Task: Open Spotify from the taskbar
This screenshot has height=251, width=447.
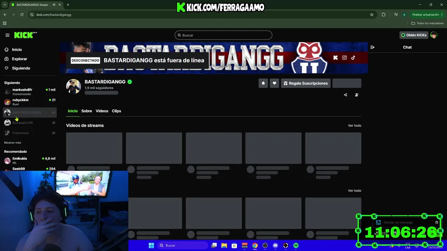Action: click(296, 245)
